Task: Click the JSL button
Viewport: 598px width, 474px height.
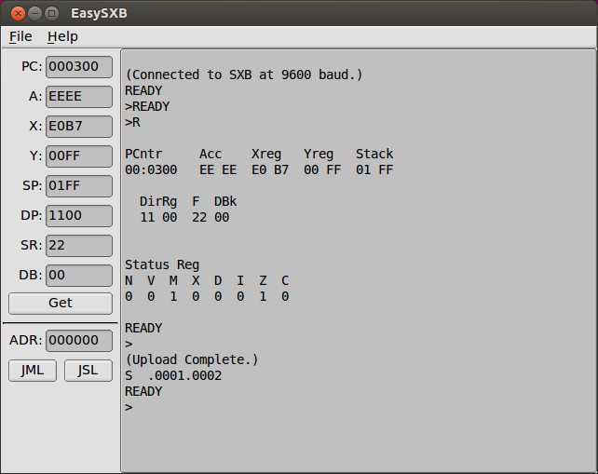Action: click(88, 370)
